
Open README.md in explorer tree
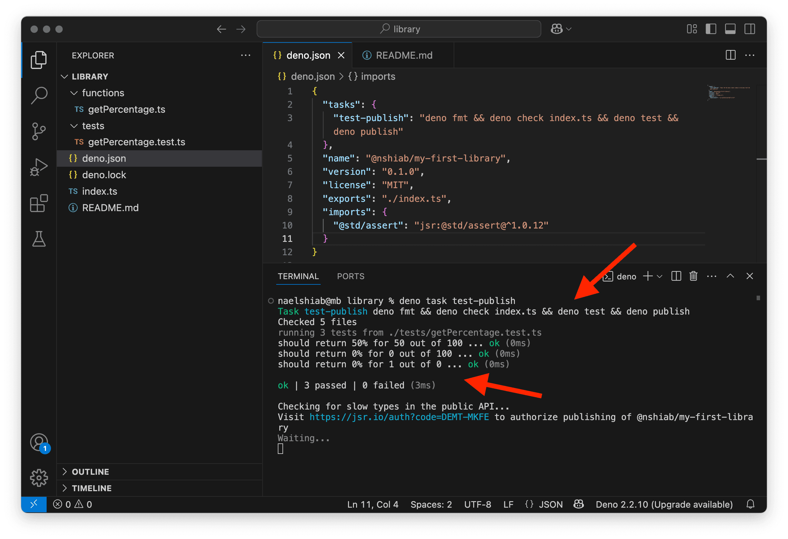click(159, 208)
